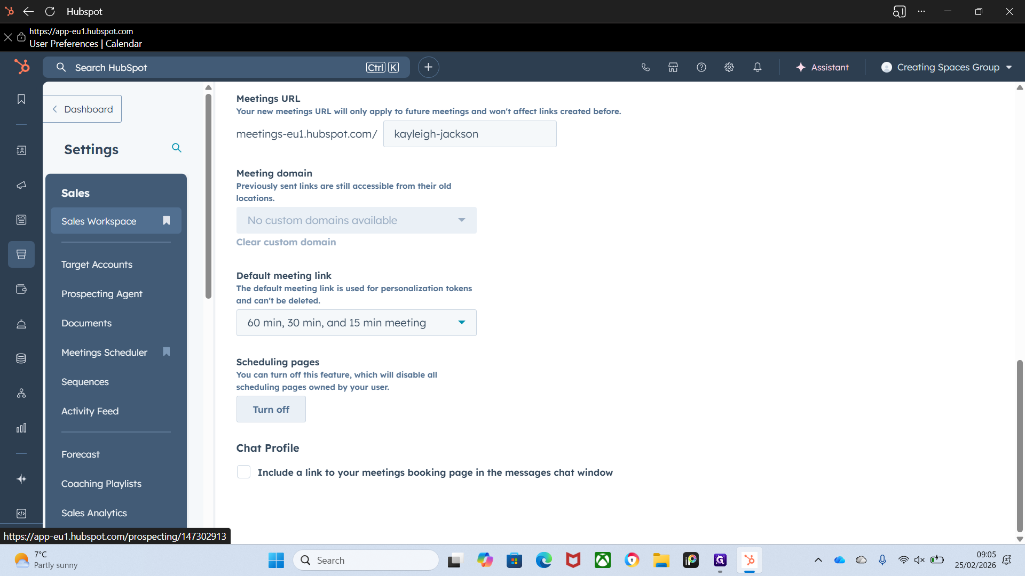Toggle bookmark on Meetings Scheduler item
This screenshot has height=576, width=1025.
click(166, 351)
